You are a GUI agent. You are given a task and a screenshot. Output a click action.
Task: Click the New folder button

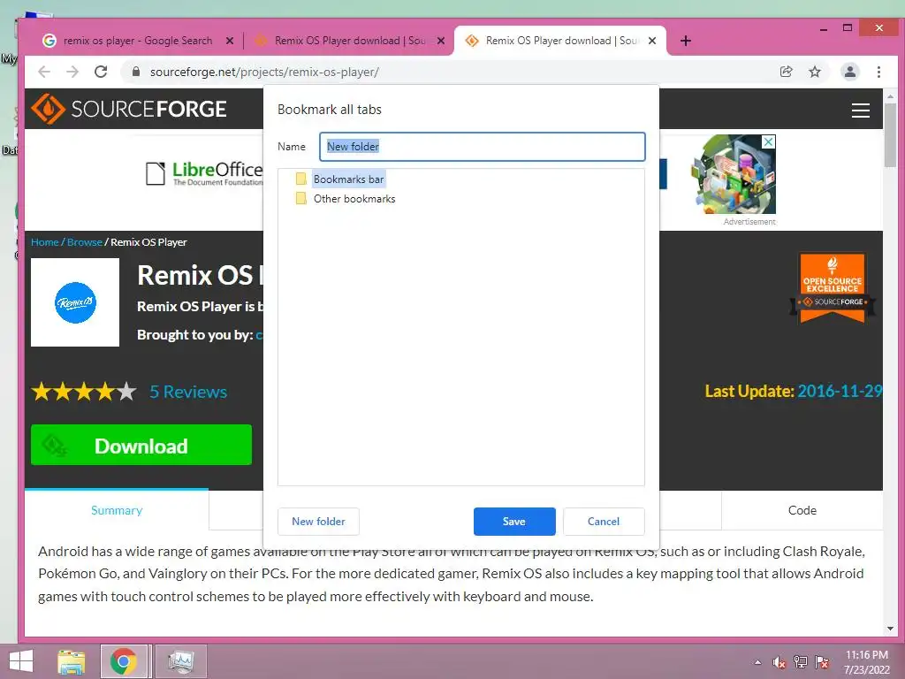click(x=318, y=522)
